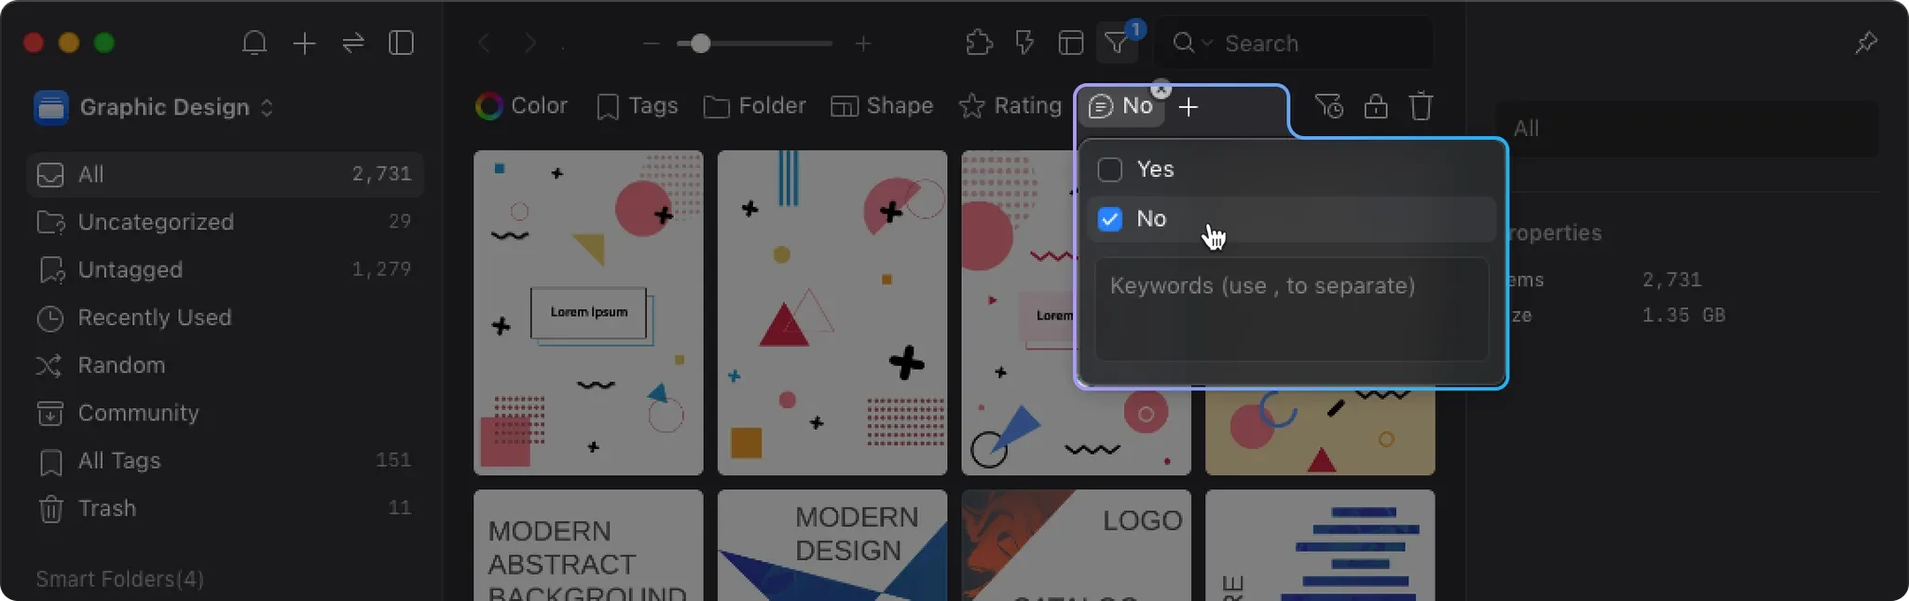Viewport: 1909px width, 601px height.
Task: Select the Lorem Ipsum geometric poster thumbnail
Action: (588, 313)
